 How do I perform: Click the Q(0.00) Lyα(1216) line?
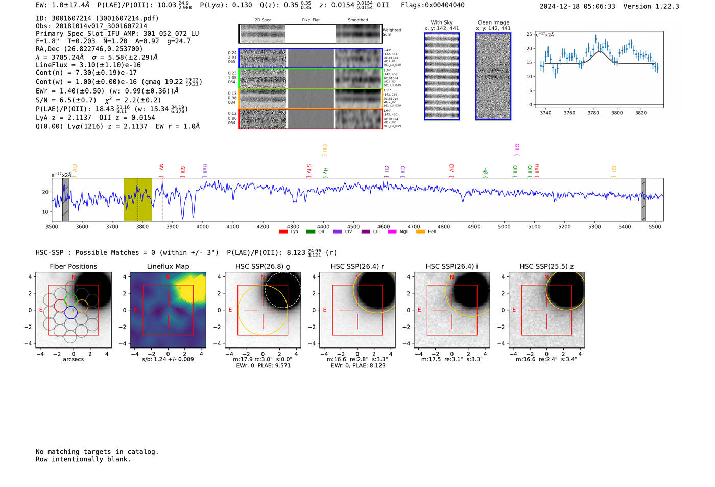pyautogui.click(x=117, y=126)
